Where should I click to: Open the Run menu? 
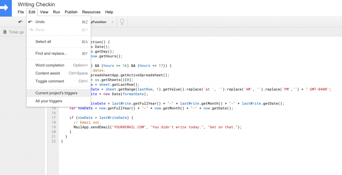pos(56,12)
